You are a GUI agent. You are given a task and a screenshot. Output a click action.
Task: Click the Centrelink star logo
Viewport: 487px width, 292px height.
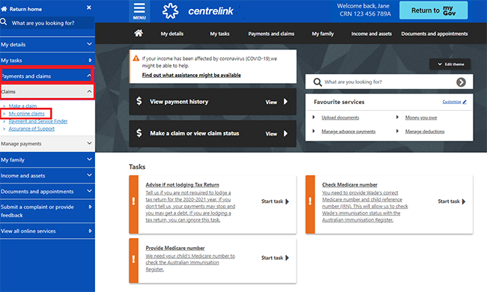[x=170, y=11]
